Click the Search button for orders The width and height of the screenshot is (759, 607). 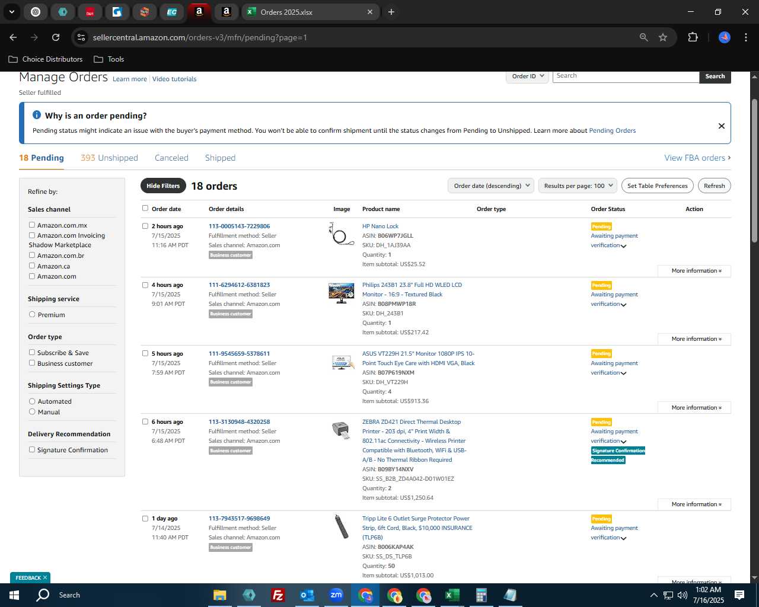pos(715,76)
